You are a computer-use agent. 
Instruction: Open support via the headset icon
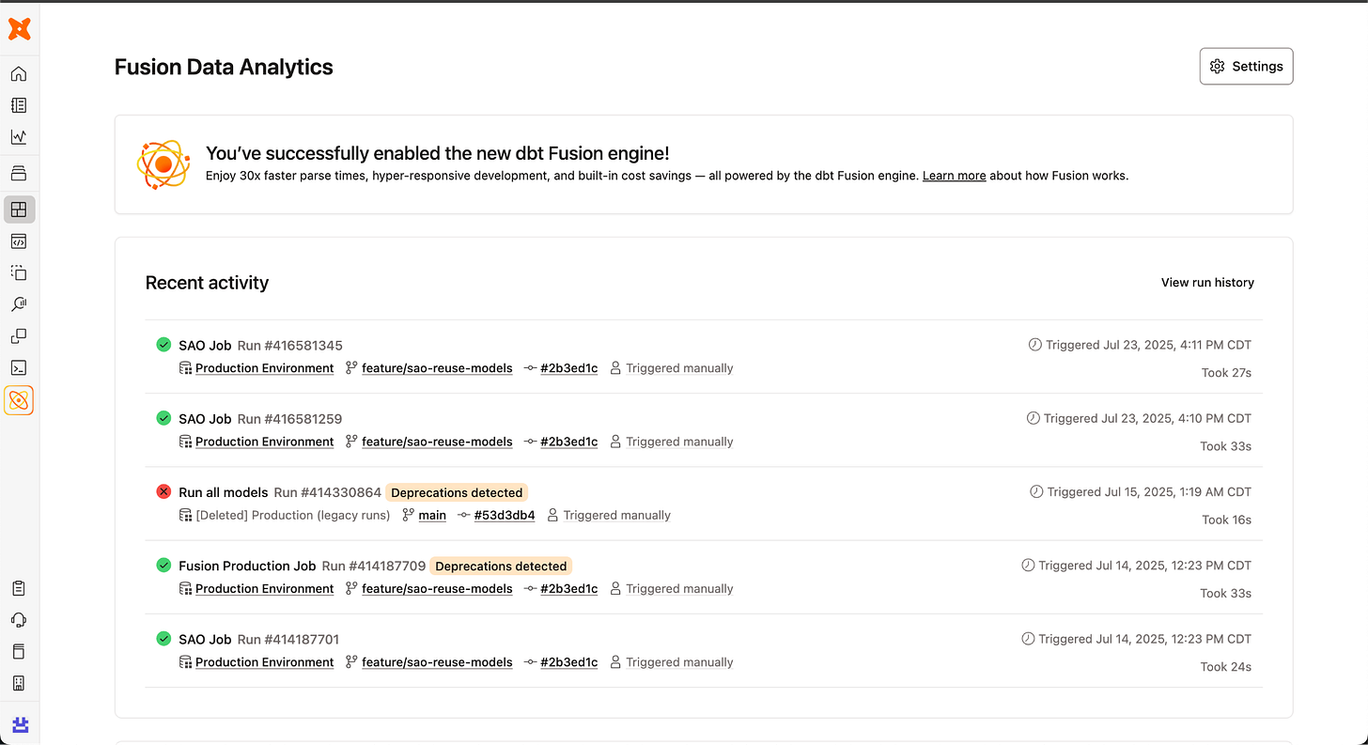tap(19, 620)
